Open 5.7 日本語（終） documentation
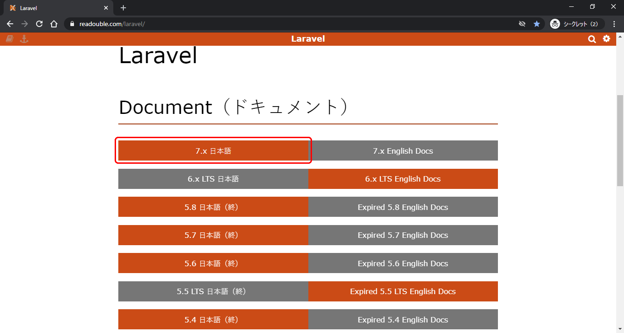The height and width of the screenshot is (333, 624). coord(213,235)
